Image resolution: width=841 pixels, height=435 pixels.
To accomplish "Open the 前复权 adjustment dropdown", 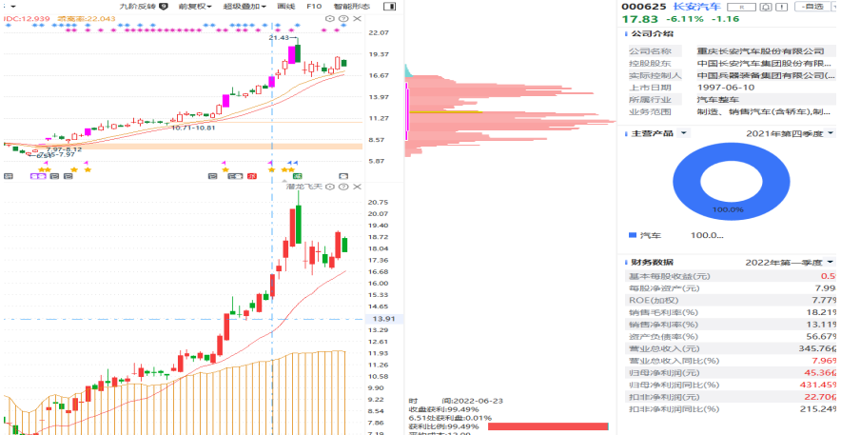I will click(195, 7).
